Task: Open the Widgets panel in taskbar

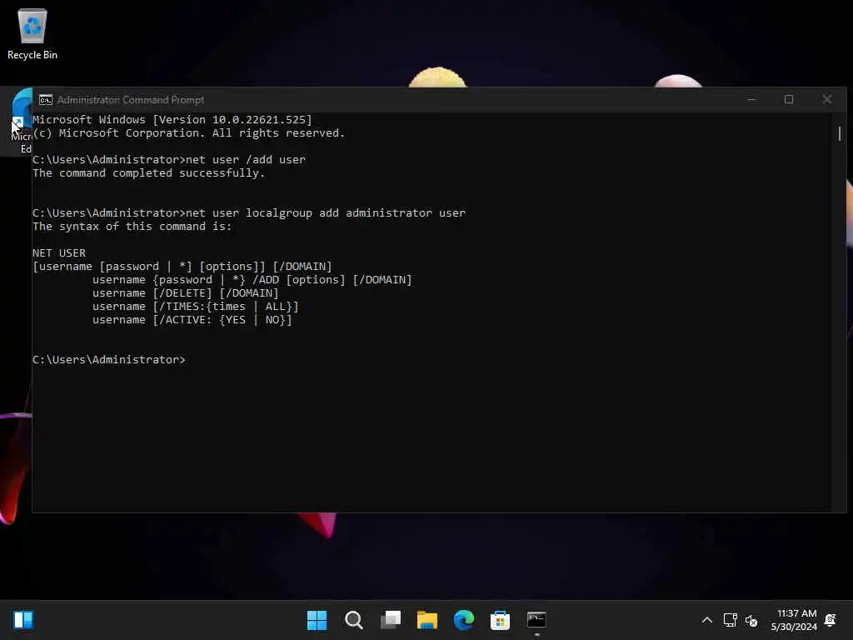Action: (x=23, y=620)
